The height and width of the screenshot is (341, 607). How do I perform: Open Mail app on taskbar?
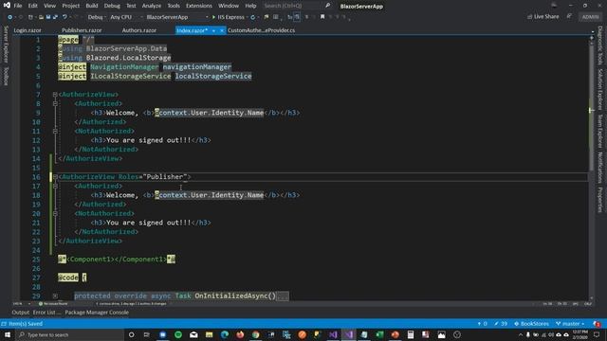click(193, 334)
